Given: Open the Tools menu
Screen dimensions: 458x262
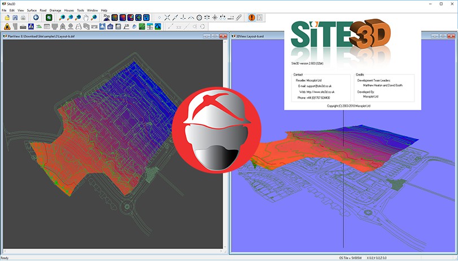Looking at the screenshot, I should [x=81, y=10].
